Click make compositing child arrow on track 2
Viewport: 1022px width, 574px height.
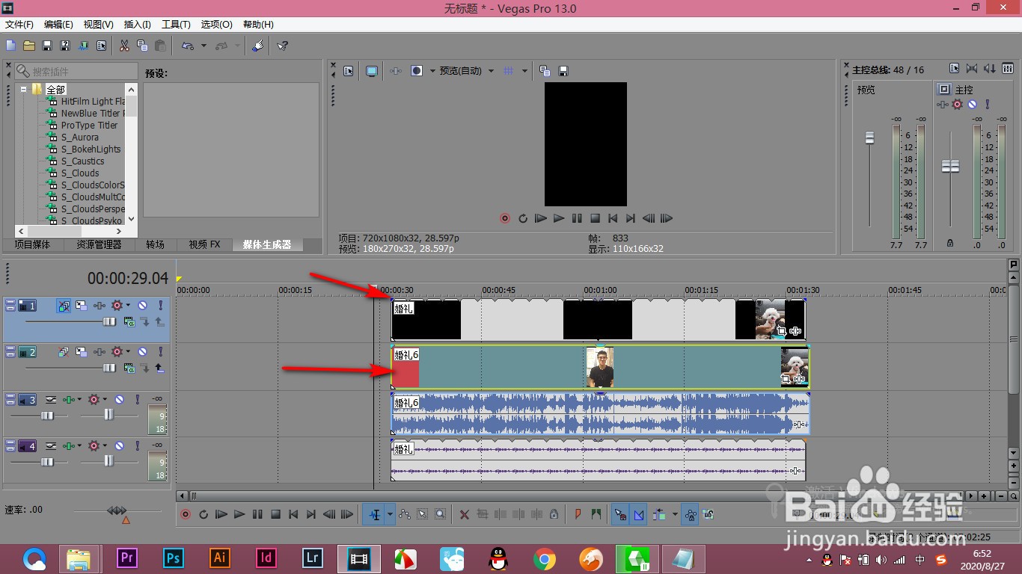161,368
